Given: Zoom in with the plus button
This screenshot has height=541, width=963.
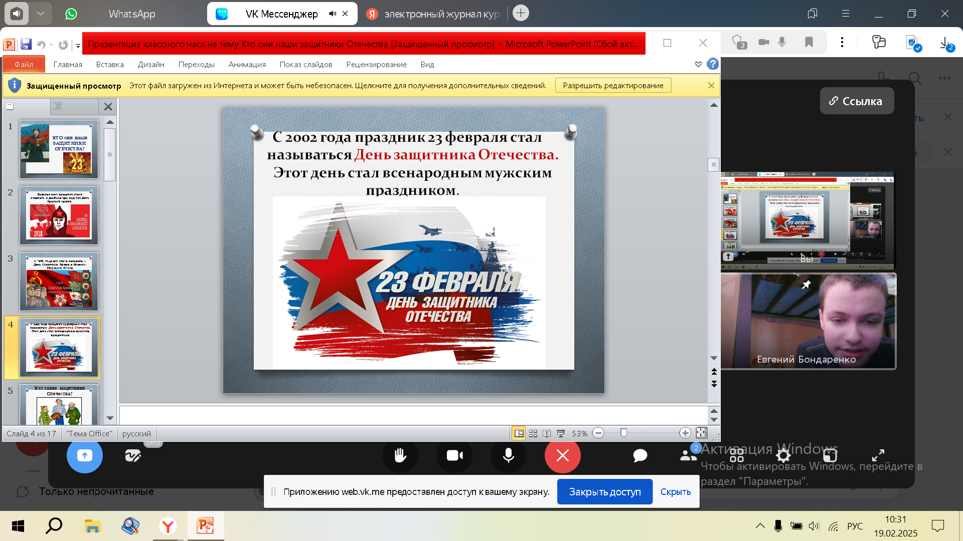Looking at the screenshot, I should (x=685, y=433).
